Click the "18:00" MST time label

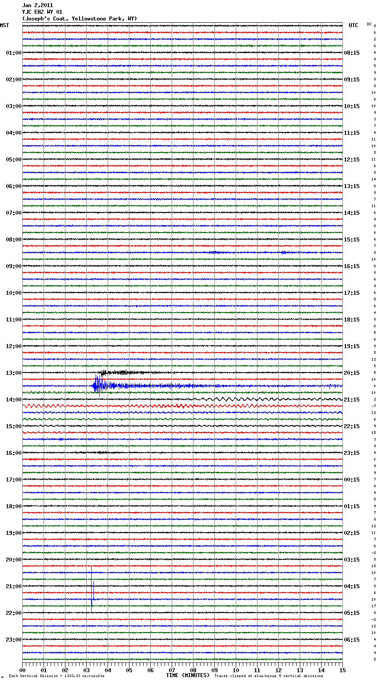tap(14, 506)
